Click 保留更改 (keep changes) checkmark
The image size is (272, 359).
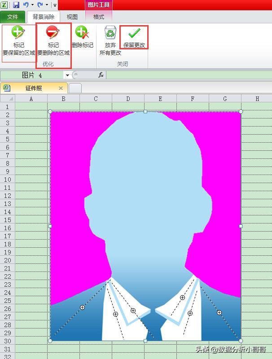click(134, 37)
